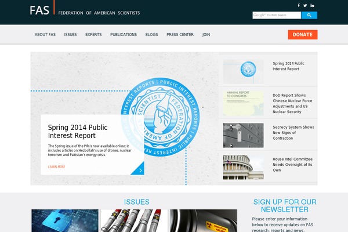Screen dimensions: 348x232
Task: Open the Press Center menu
Action: [x=180, y=35]
